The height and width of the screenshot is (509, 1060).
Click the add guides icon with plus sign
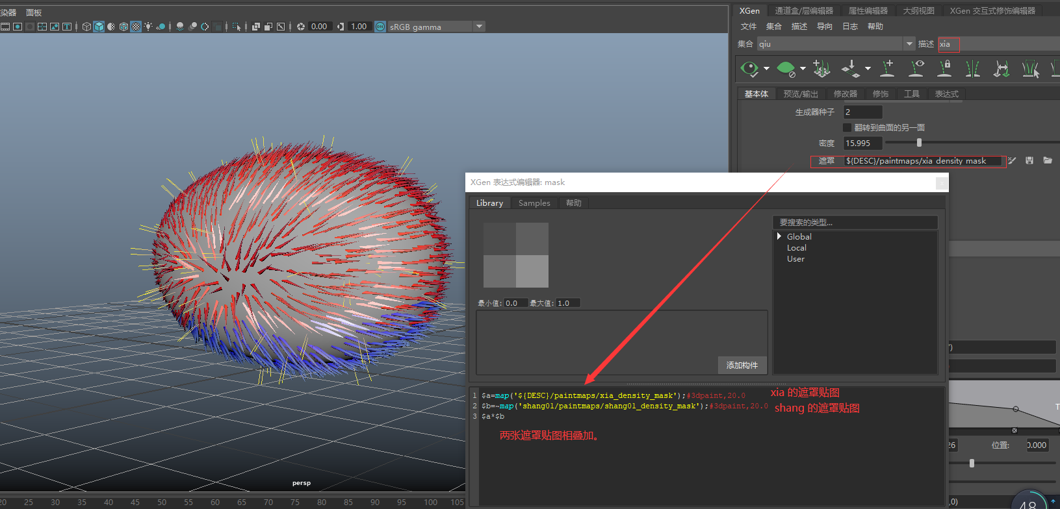point(886,68)
